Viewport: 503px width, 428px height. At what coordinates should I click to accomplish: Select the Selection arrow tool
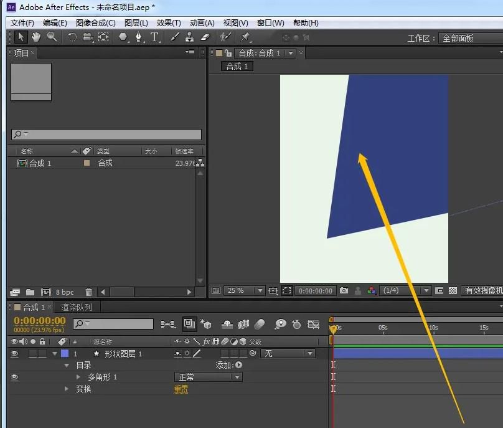(21, 37)
